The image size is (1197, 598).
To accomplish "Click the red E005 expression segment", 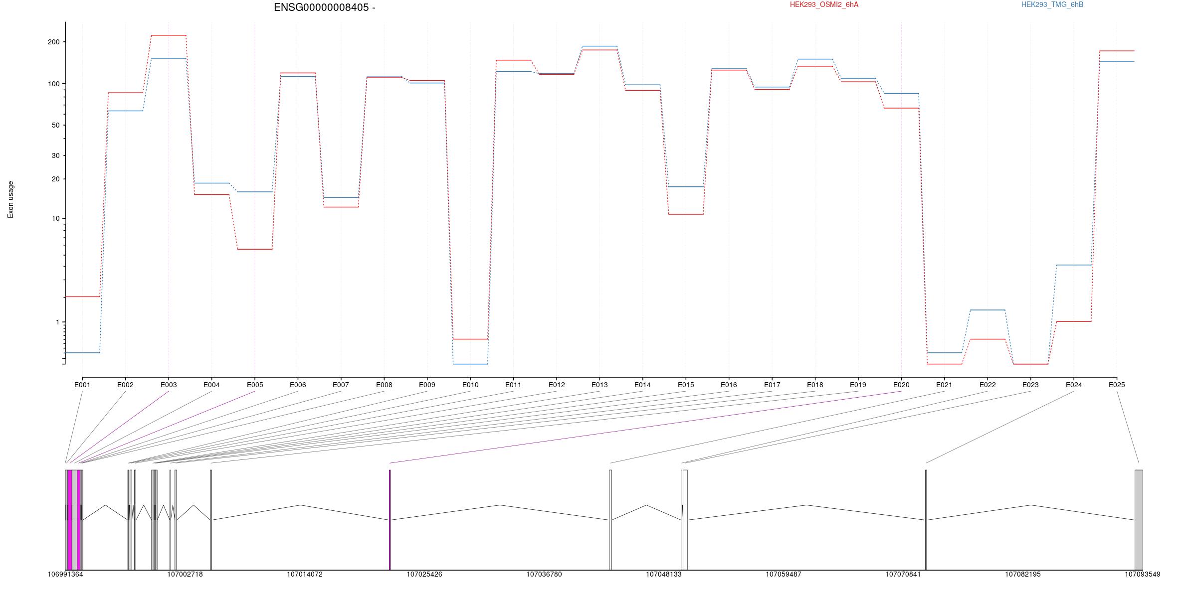I will tap(255, 249).
